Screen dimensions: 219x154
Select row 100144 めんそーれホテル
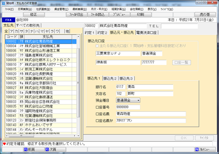[41, 130]
